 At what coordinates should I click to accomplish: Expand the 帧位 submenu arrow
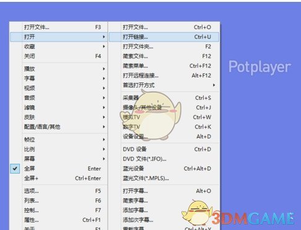pos(104,139)
